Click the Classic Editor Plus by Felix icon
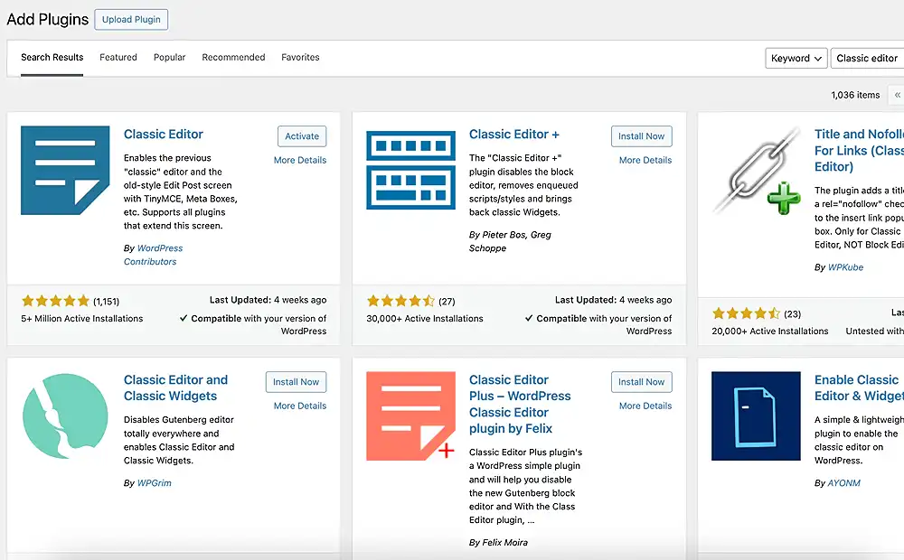The image size is (904, 560). (x=410, y=416)
